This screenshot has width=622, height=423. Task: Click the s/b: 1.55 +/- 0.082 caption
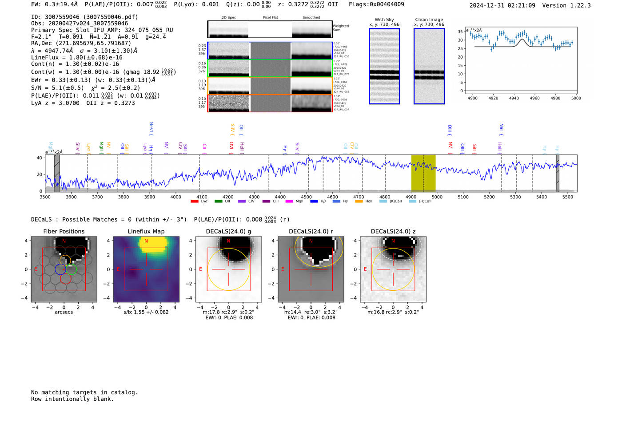[x=146, y=312]
